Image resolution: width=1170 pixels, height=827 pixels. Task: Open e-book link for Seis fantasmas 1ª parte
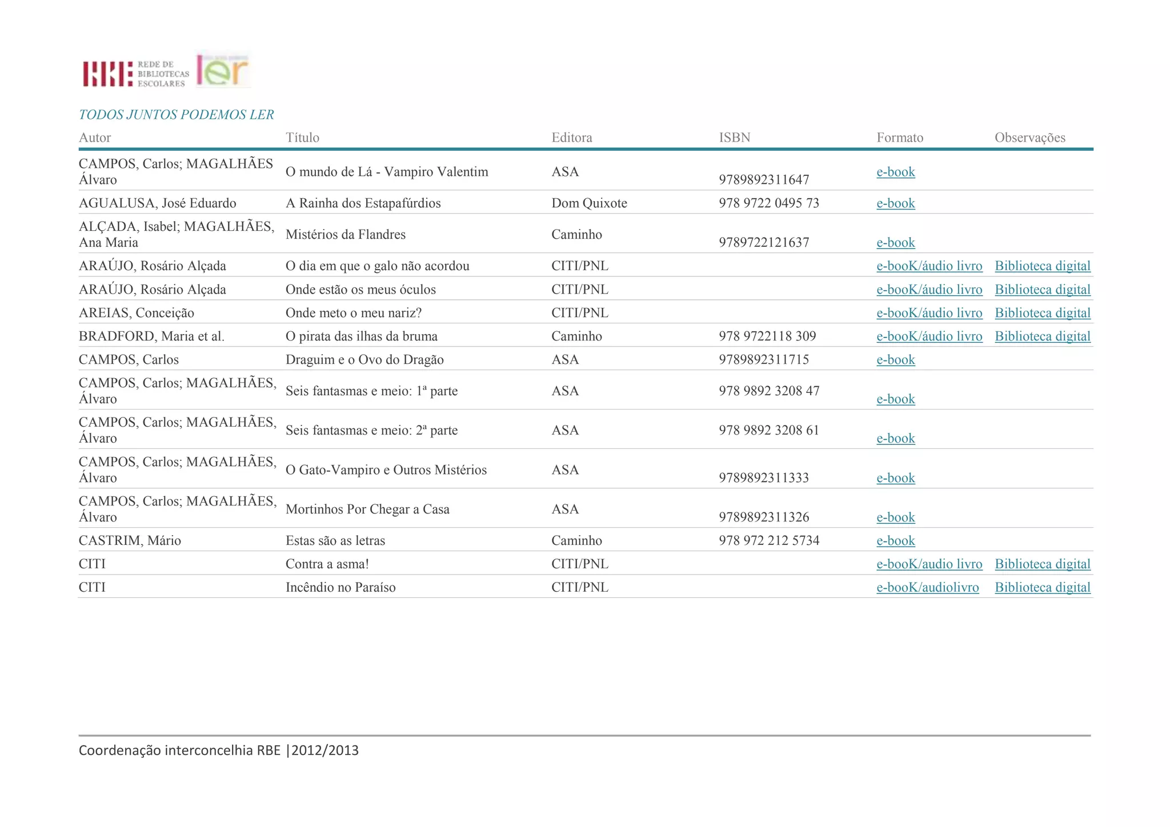coord(895,399)
